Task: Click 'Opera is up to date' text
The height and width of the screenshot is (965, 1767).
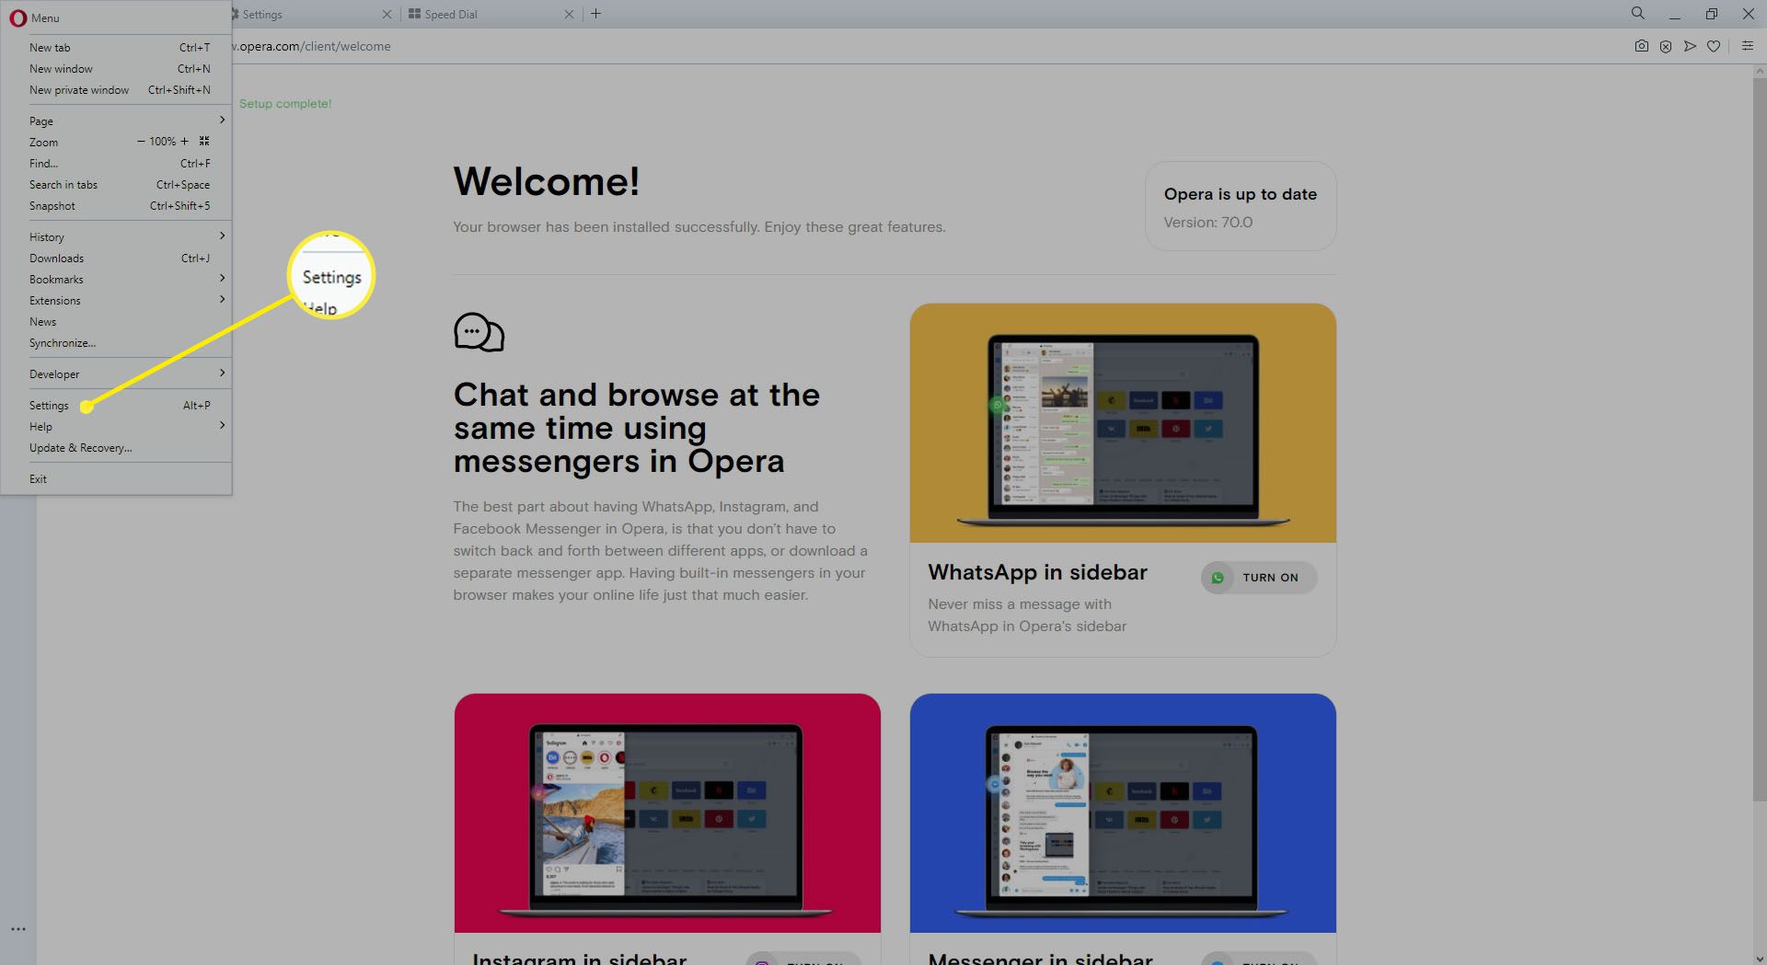Action: [1240, 194]
